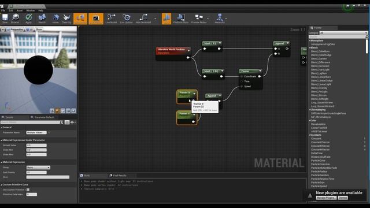Viewport: 370px width, 208px height.
Task: Select sphere preview mesh icon
Action: tap(57, 110)
